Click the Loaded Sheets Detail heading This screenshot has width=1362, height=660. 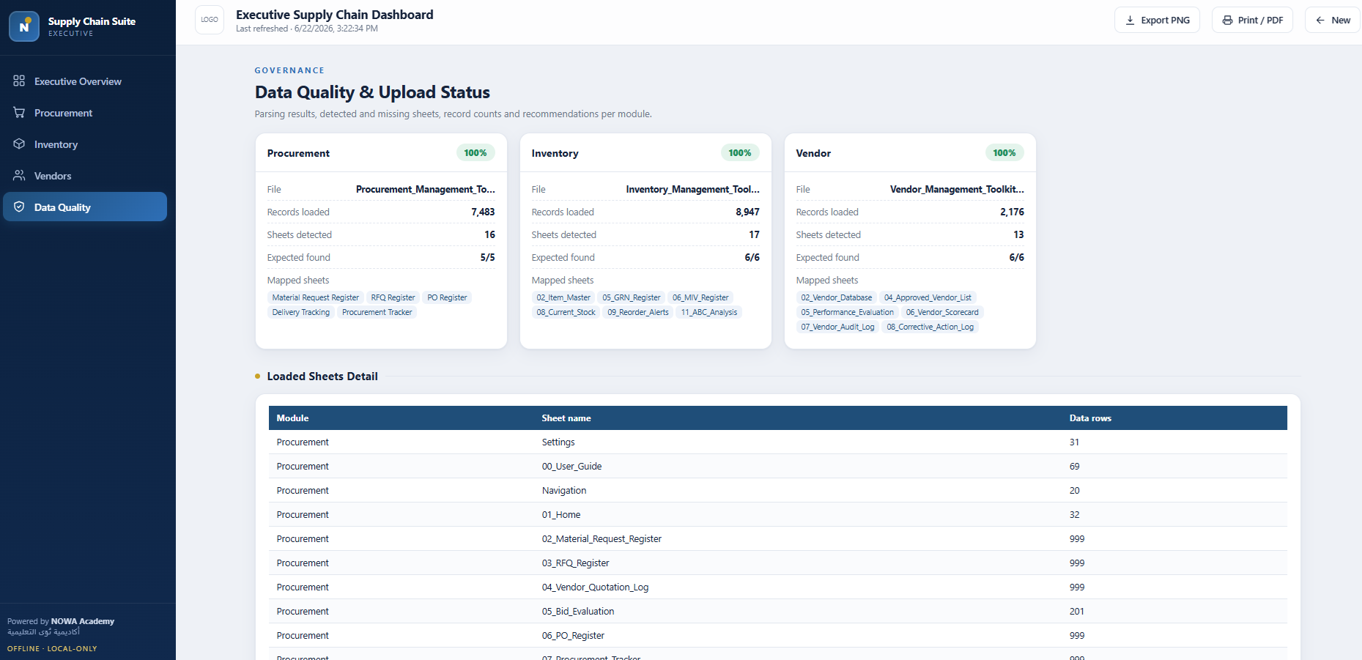point(322,377)
